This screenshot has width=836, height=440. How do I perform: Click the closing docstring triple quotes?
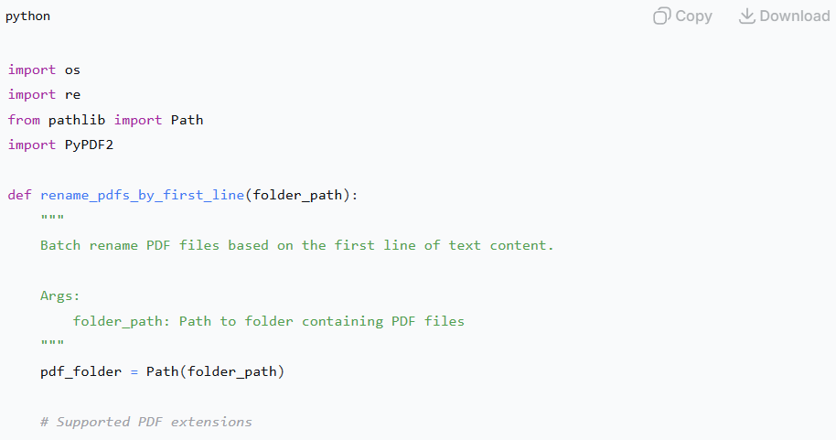coord(52,346)
